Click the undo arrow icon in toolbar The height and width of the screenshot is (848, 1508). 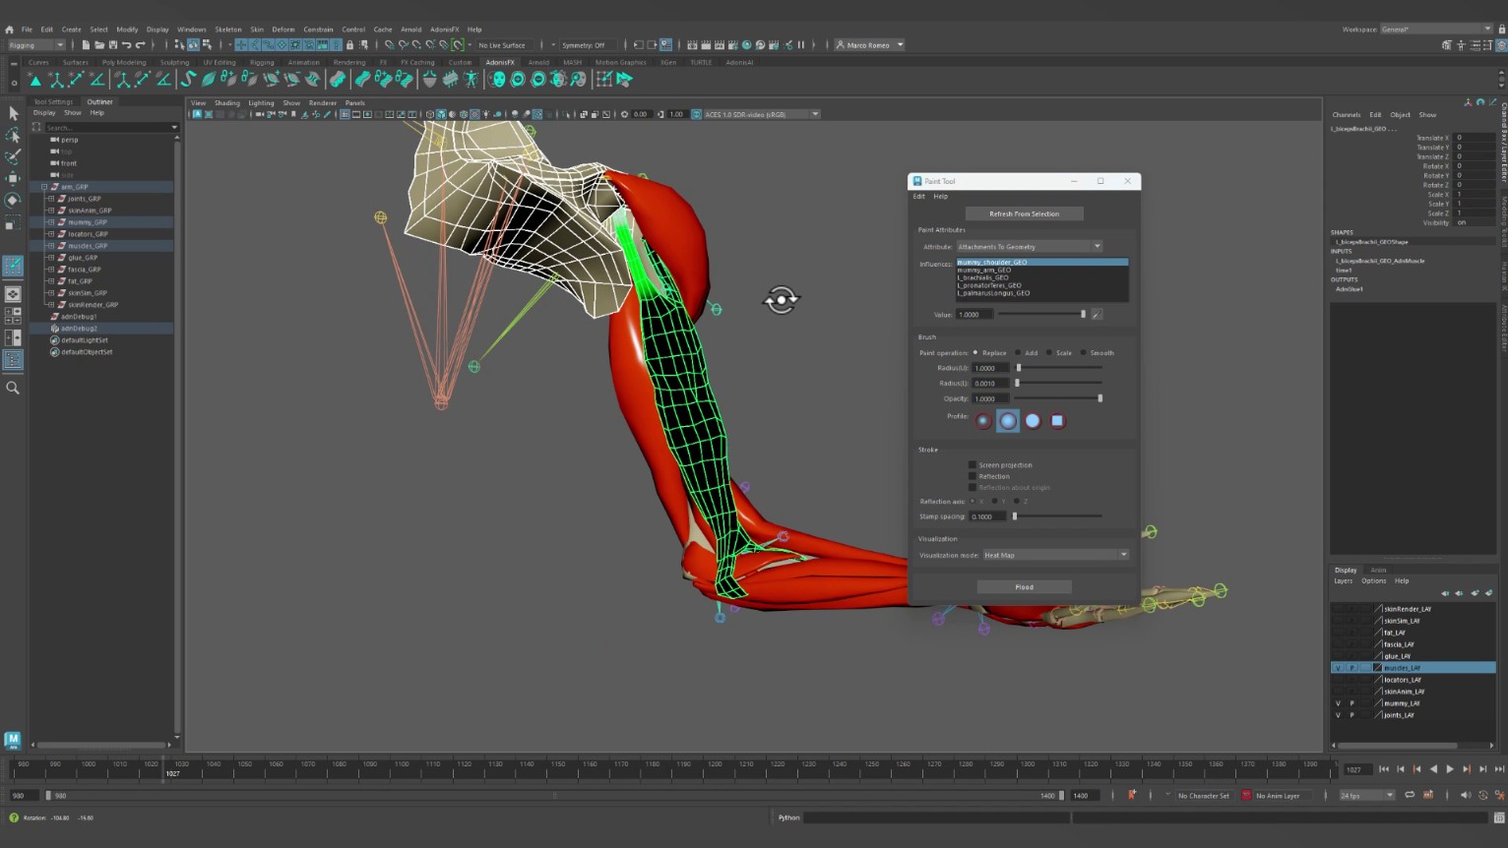click(126, 45)
